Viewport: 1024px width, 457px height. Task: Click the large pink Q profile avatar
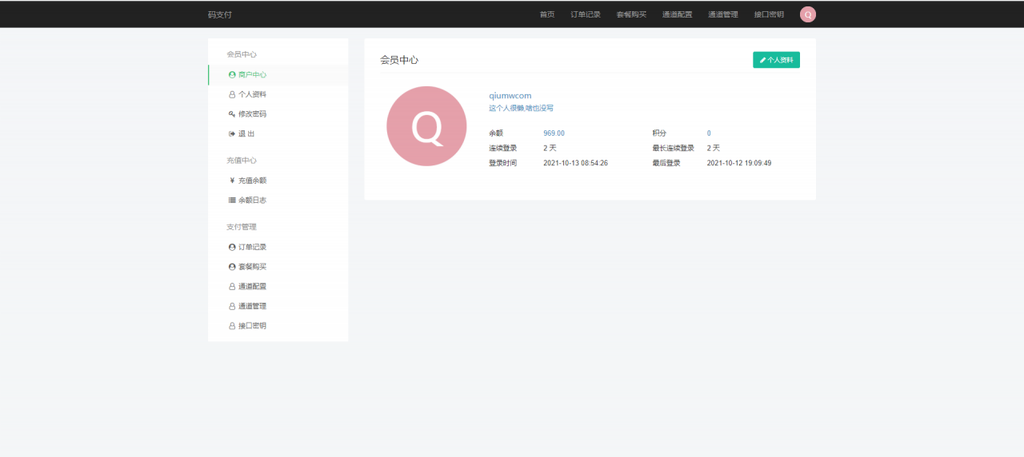(426, 126)
